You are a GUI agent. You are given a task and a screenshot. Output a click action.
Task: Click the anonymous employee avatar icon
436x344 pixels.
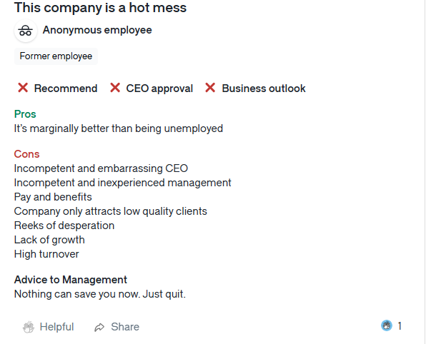click(26, 31)
